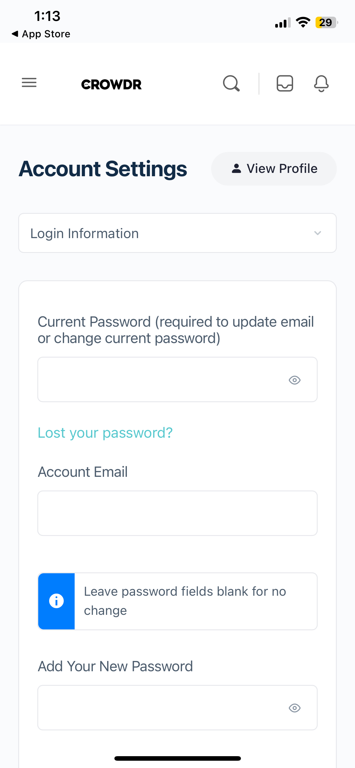Open the notifications bell

click(x=321, y=83)
